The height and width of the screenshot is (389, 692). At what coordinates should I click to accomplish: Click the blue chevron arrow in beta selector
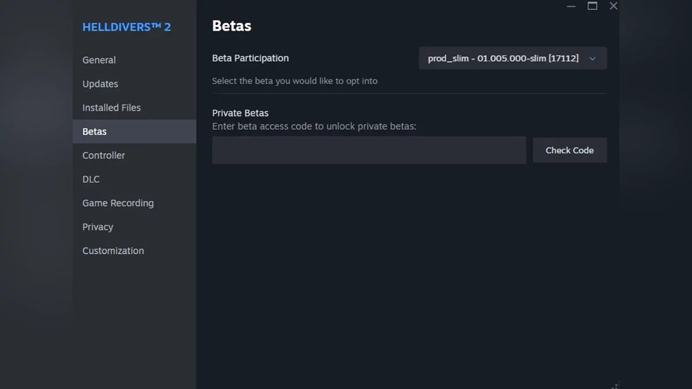592,59
